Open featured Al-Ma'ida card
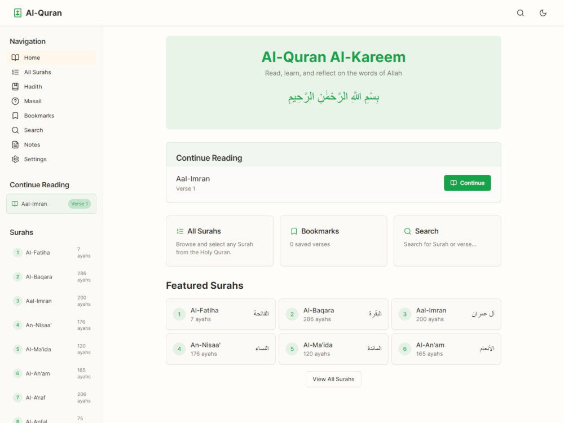 (x=333, y=349)
